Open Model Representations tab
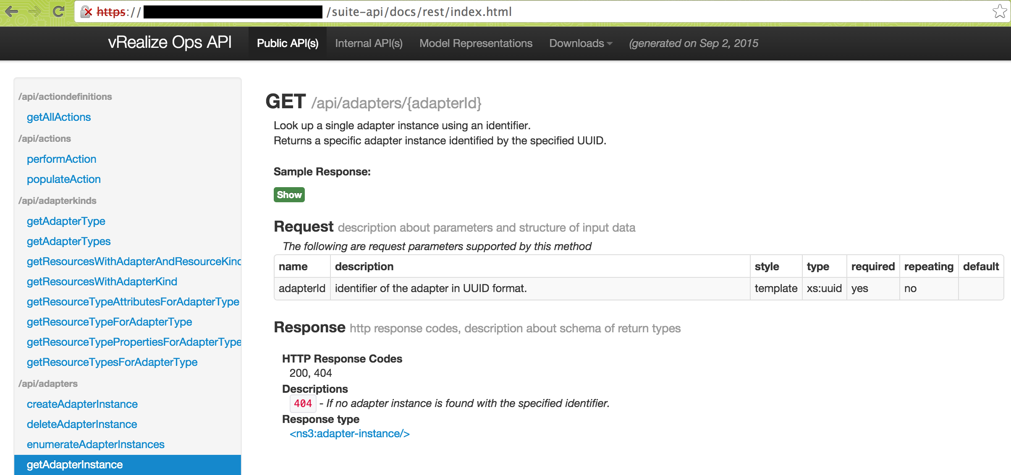This screenshot has width=1011, height=475. 476,43
